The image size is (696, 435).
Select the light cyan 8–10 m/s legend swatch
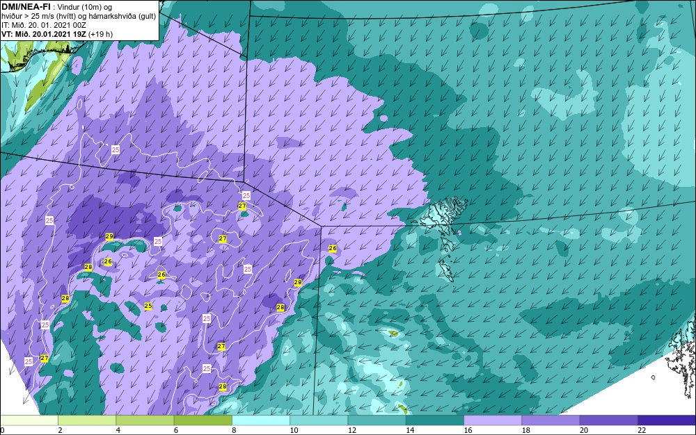(x=261, y=420)
